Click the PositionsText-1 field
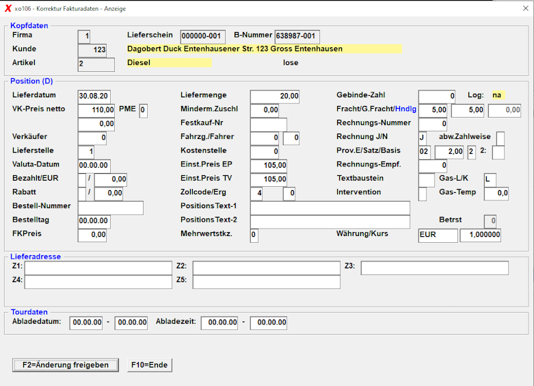The image size is (534, 386). pos(330,207)
